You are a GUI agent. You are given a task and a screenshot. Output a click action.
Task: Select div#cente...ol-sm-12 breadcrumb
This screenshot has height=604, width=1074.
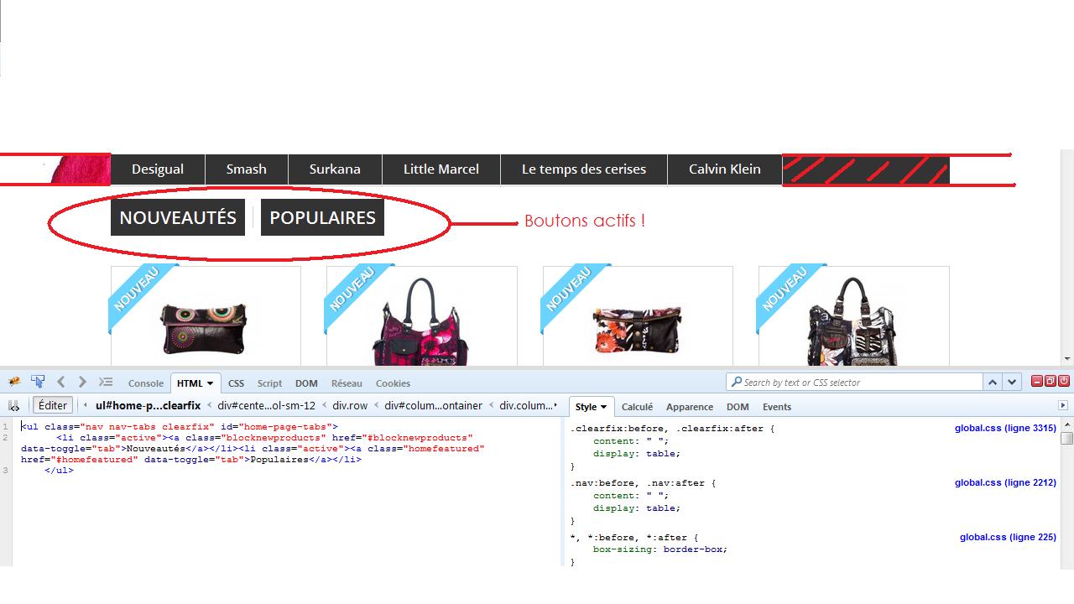pos(266,405)
